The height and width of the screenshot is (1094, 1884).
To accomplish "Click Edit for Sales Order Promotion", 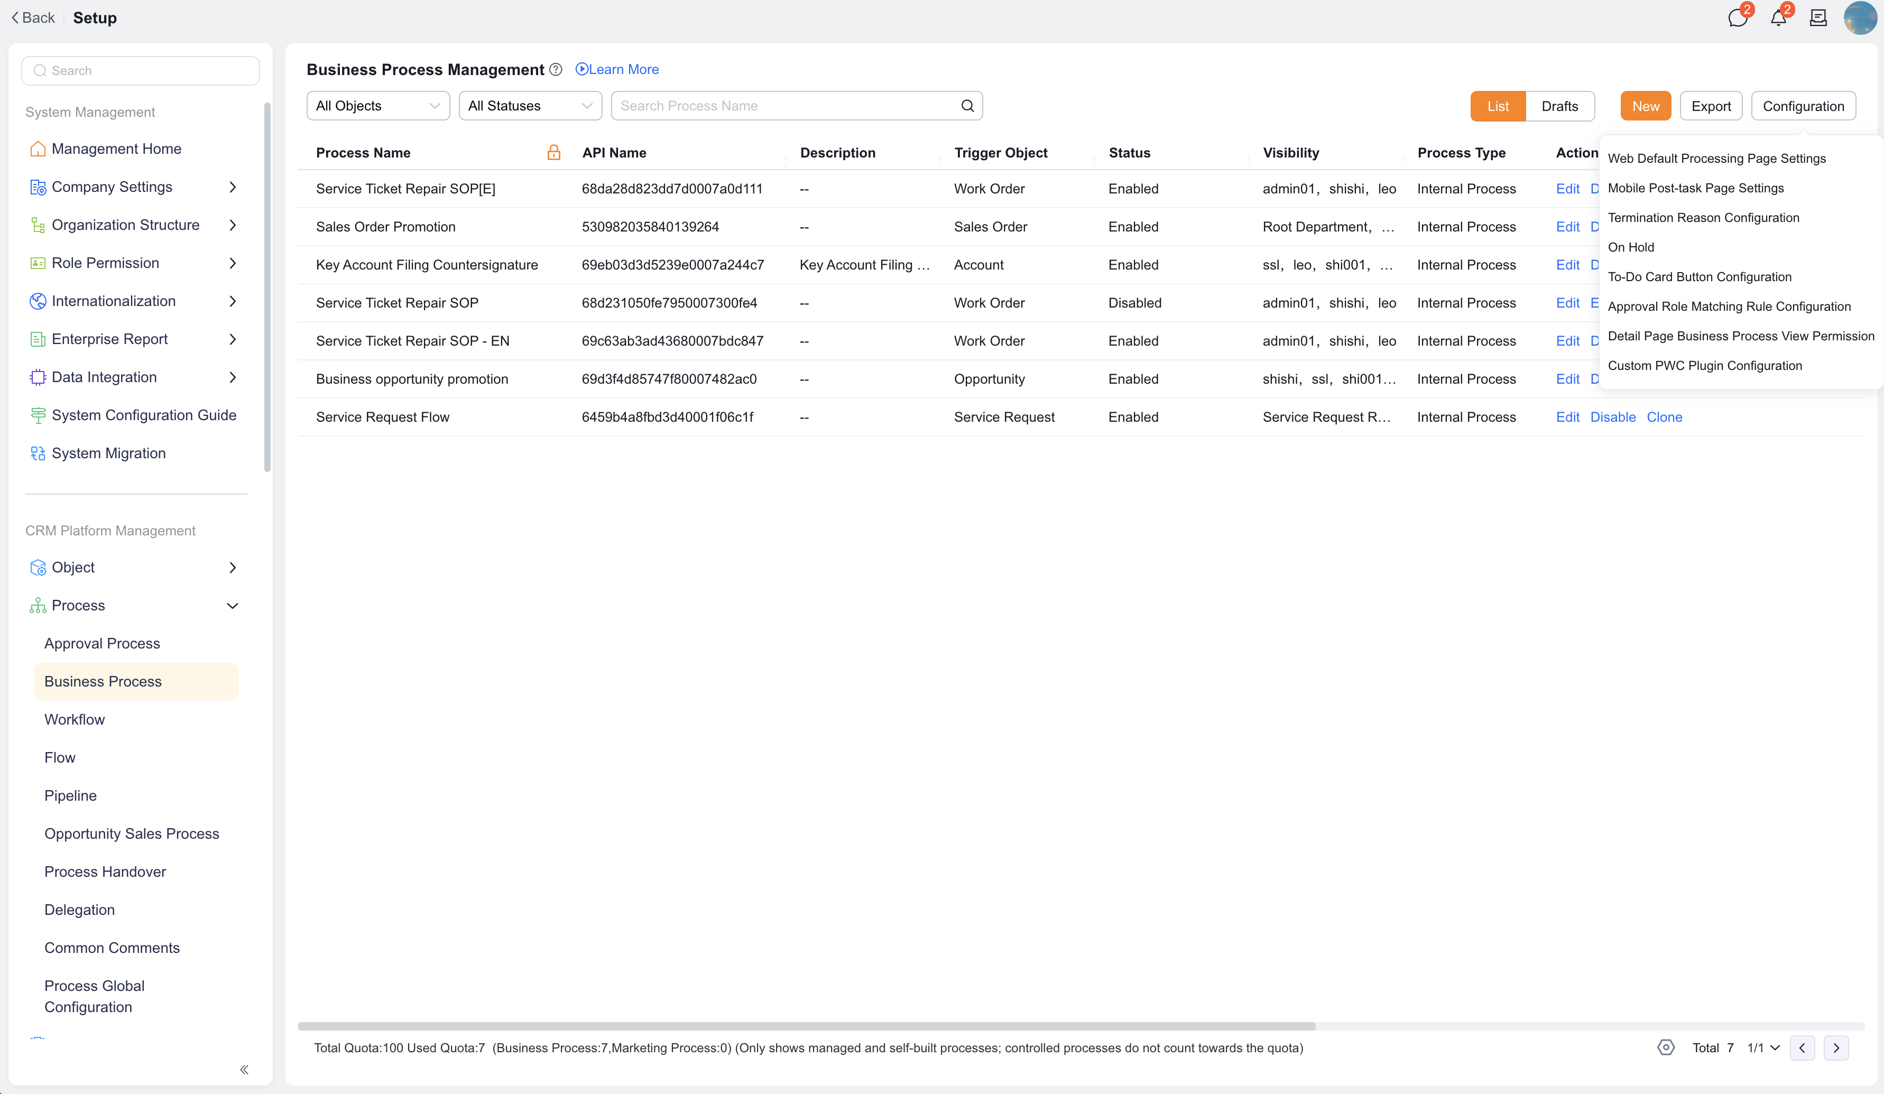I will click(x=1568, y=226).
